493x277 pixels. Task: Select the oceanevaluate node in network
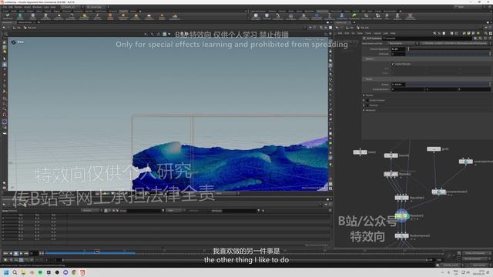438,192
